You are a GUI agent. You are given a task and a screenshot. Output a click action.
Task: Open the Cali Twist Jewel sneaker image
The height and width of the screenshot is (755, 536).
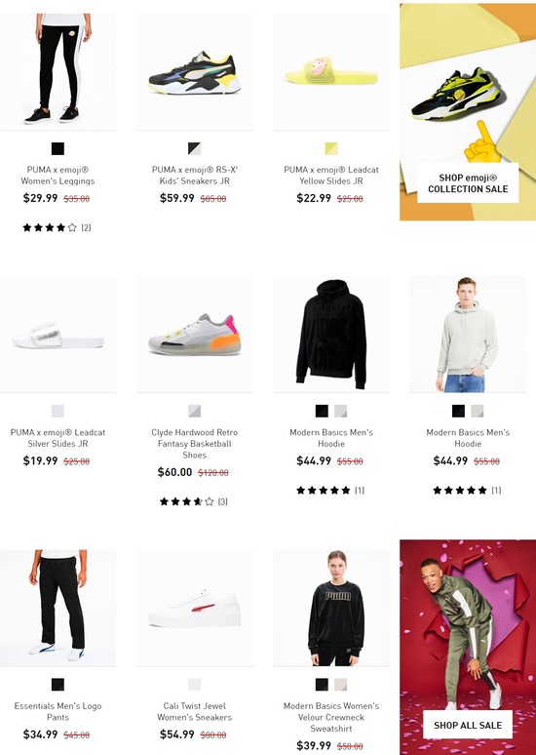point(194,608)
